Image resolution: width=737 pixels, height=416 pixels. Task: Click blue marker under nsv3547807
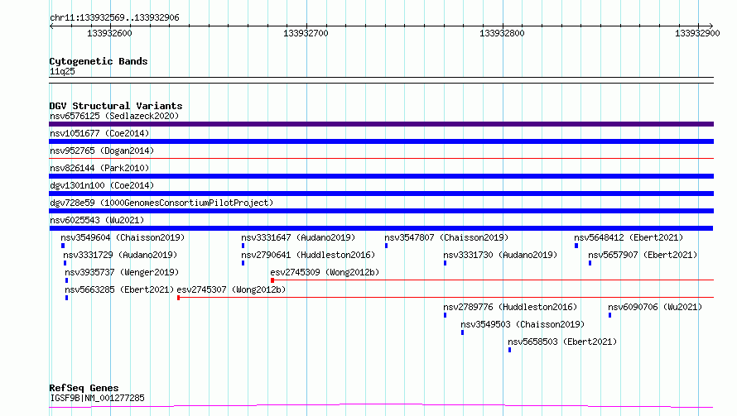387,246
